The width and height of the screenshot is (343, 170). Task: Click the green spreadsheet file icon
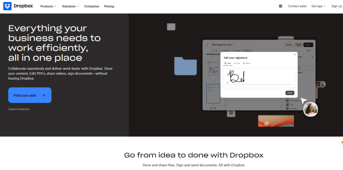coord(230,113)
